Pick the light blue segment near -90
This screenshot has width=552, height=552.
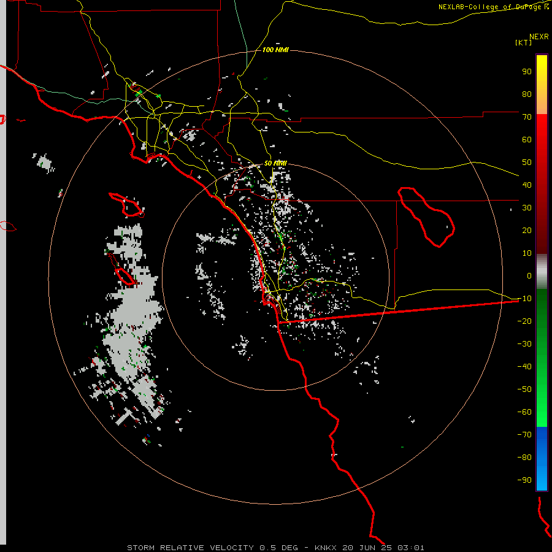click(542, 479)
